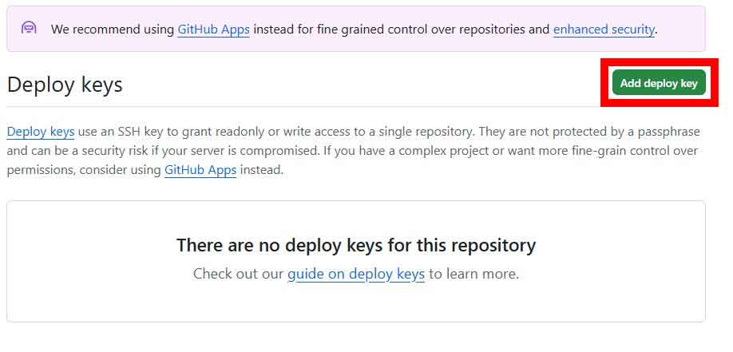Viewport: 733px width, 352px height.
Task: Open GitHub Apps link in the purple banner
Action: pos(214,29)
